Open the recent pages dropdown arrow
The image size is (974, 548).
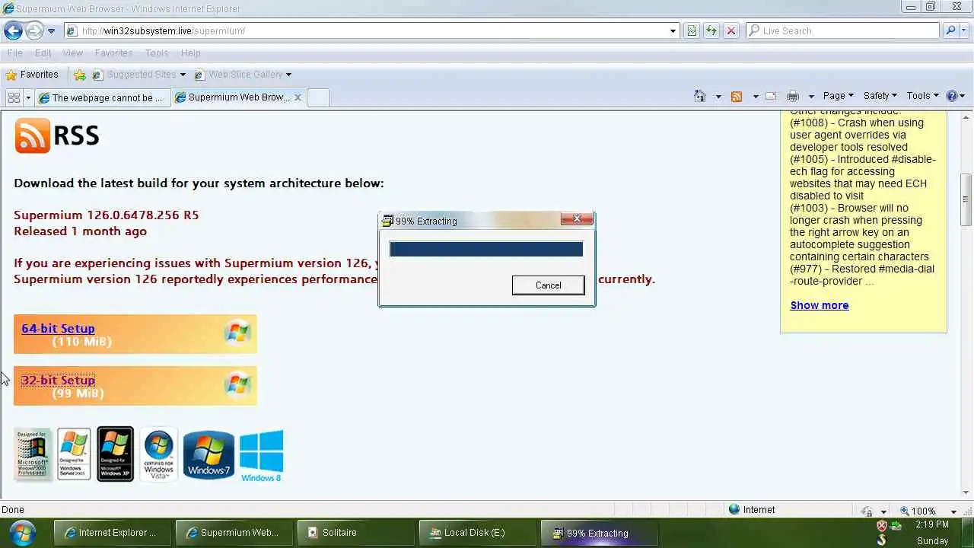(x=51, y=31)
